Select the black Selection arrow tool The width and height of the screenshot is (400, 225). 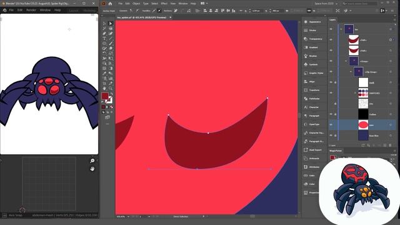pos(104,24)
